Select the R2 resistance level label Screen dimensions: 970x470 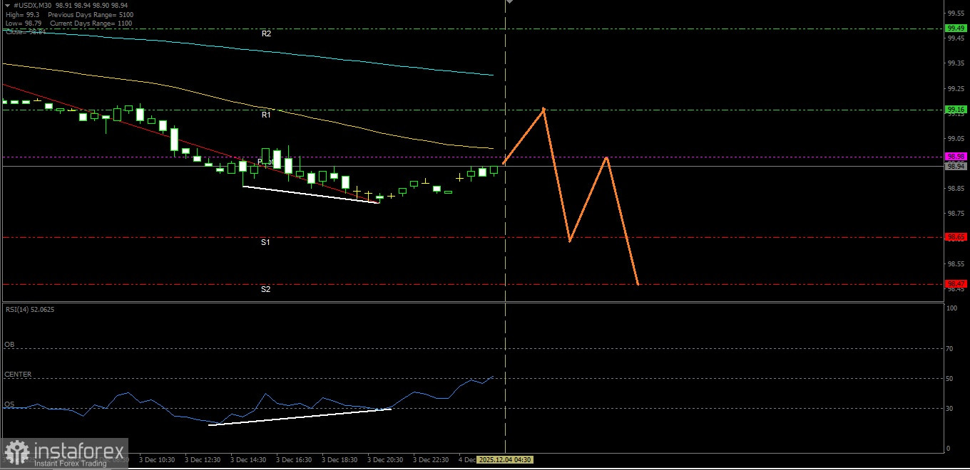pos(266,33)
